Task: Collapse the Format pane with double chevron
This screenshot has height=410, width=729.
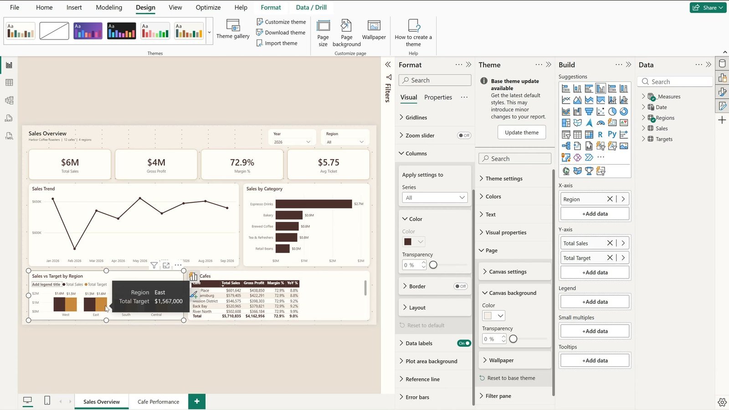Action: (x=468, y=65)
